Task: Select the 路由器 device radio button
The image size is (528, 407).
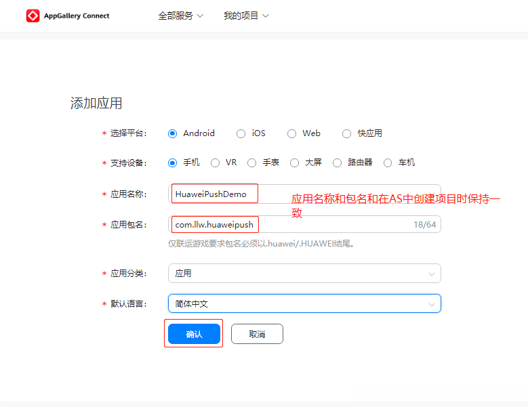Action: (337, 163)
